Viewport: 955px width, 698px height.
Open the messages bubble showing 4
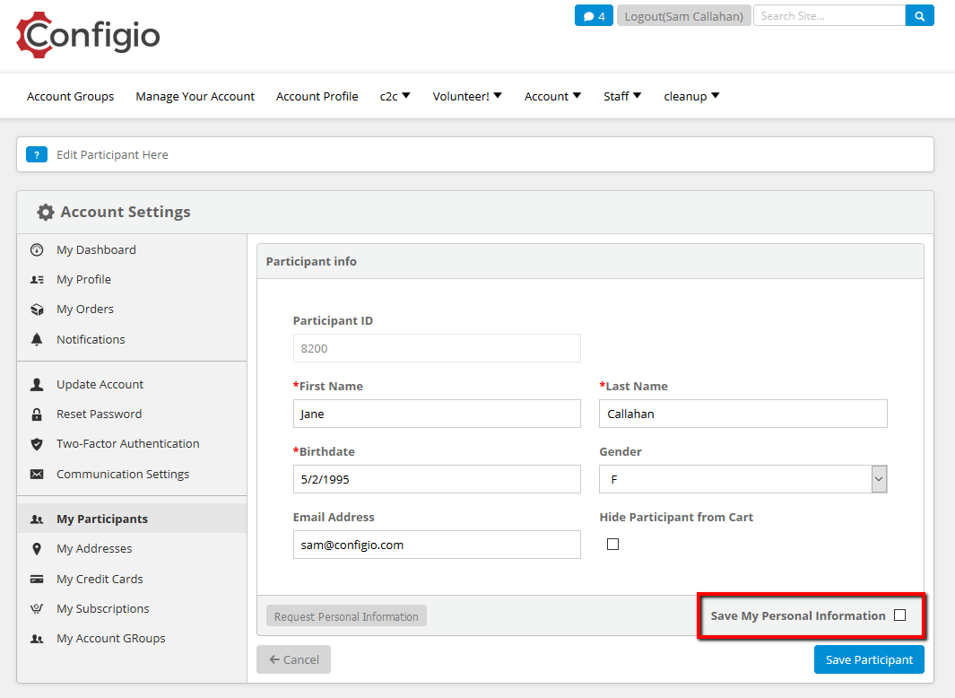594,16
